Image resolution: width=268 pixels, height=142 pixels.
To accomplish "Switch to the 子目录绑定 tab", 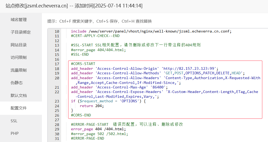I will click(21, 32).
